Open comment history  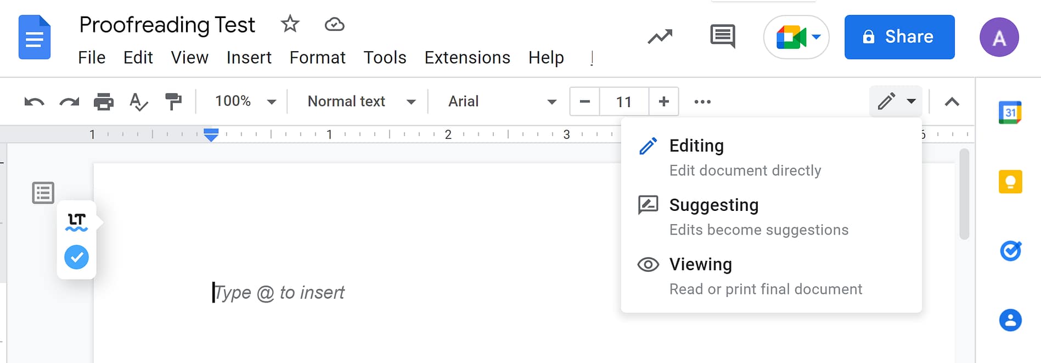723,37
